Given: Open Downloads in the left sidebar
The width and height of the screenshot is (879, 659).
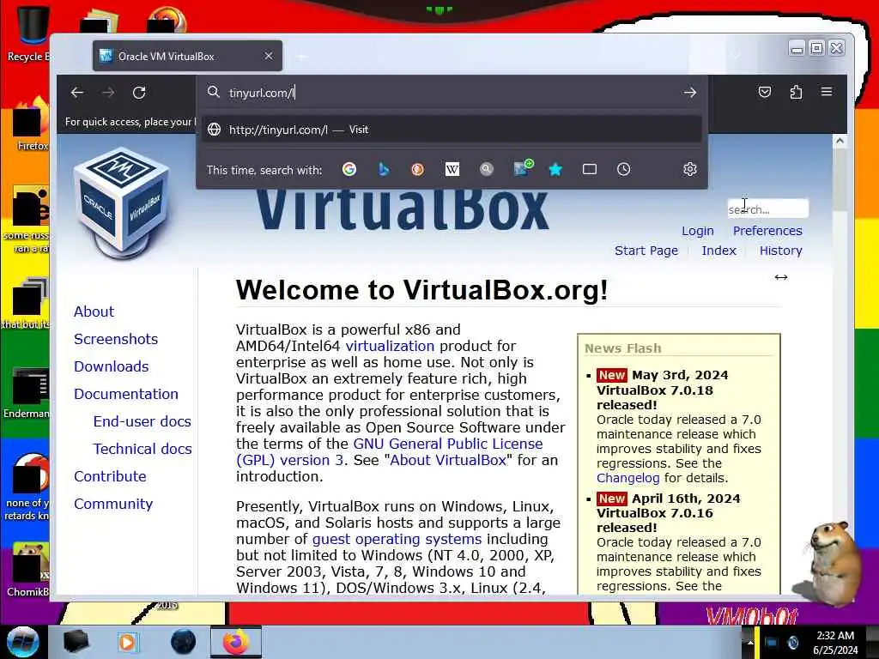Looking at the screenshot, I should (111, 366).
